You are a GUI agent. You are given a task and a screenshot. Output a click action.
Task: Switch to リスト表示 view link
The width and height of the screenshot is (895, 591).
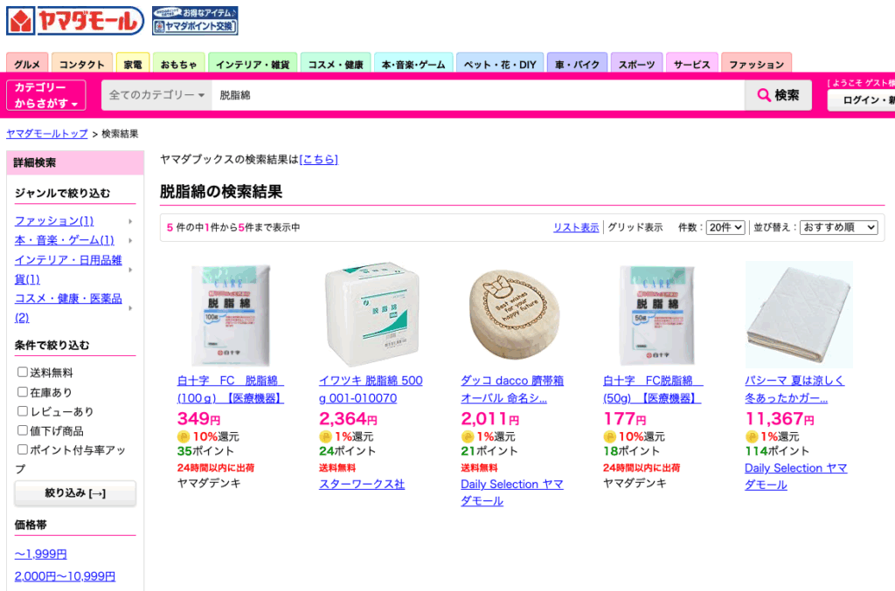pos(576,227)
